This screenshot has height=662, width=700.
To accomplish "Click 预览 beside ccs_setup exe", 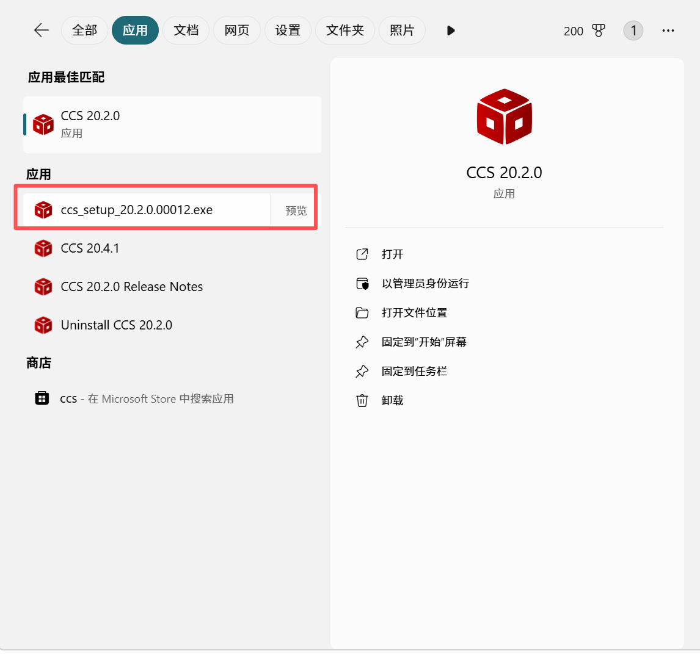I will [296, 210].
